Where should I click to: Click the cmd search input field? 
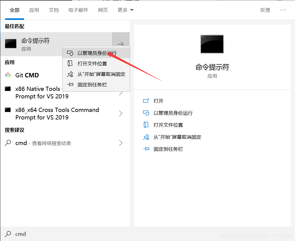point(147,234)
